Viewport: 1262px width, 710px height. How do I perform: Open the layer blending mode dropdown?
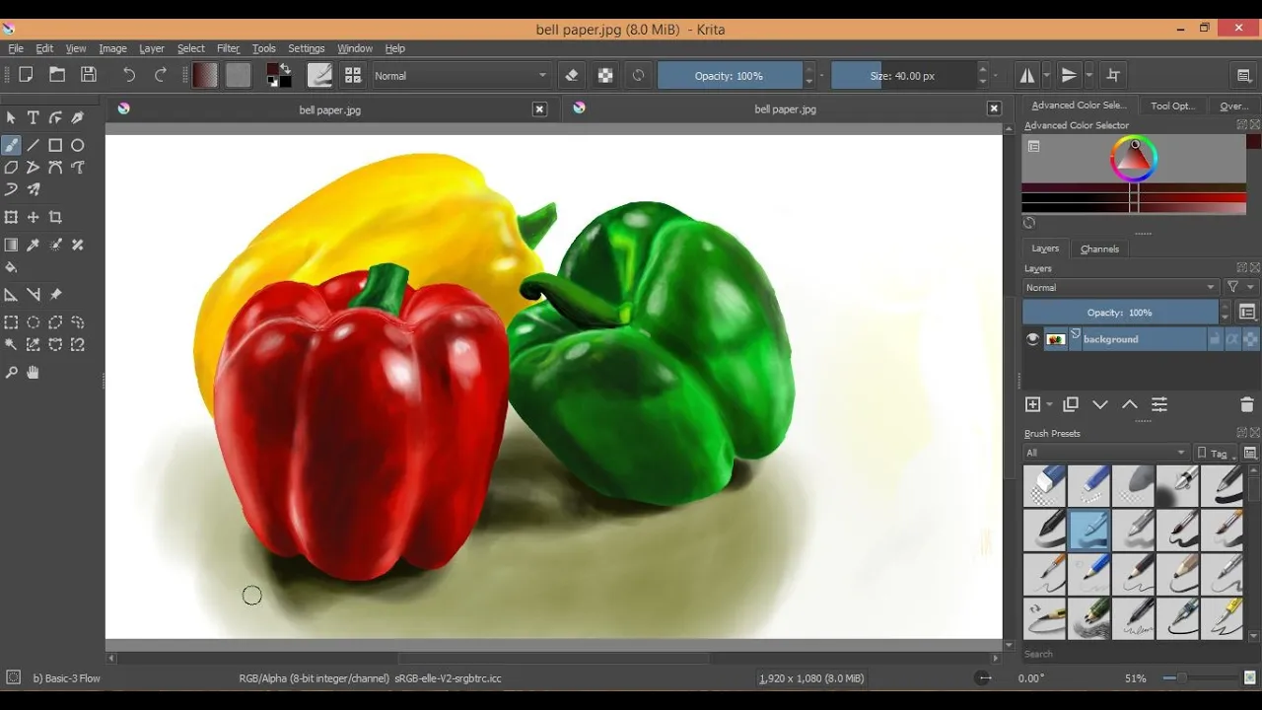click(1121, 287)
